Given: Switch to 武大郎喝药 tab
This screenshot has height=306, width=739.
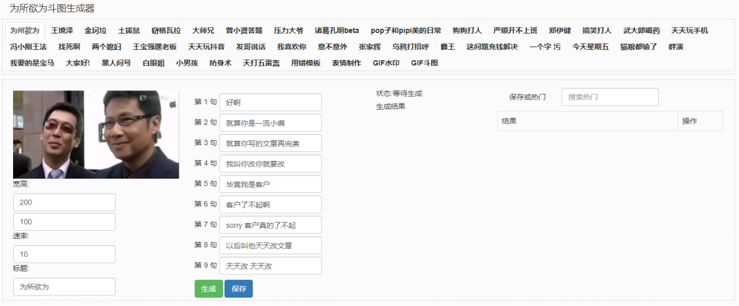Looking at the screenshot, I should pyautogui.click(x=641, y=31).
